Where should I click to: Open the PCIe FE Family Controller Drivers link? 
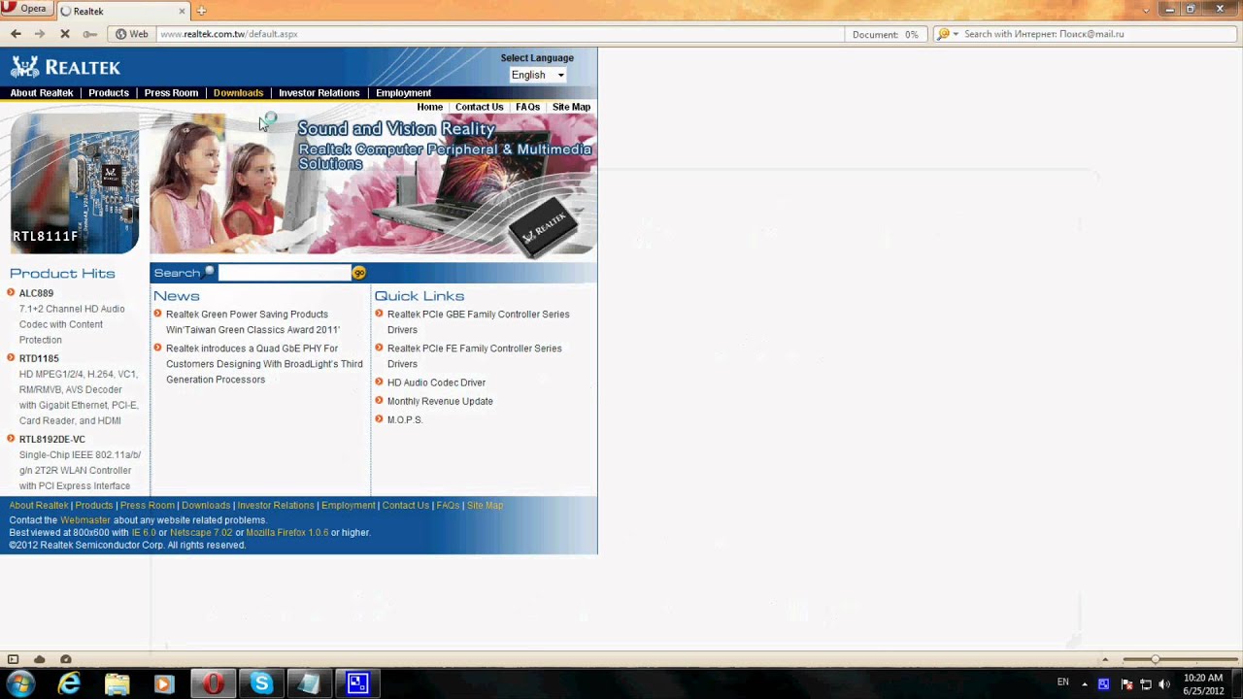(x=474, y=356)
